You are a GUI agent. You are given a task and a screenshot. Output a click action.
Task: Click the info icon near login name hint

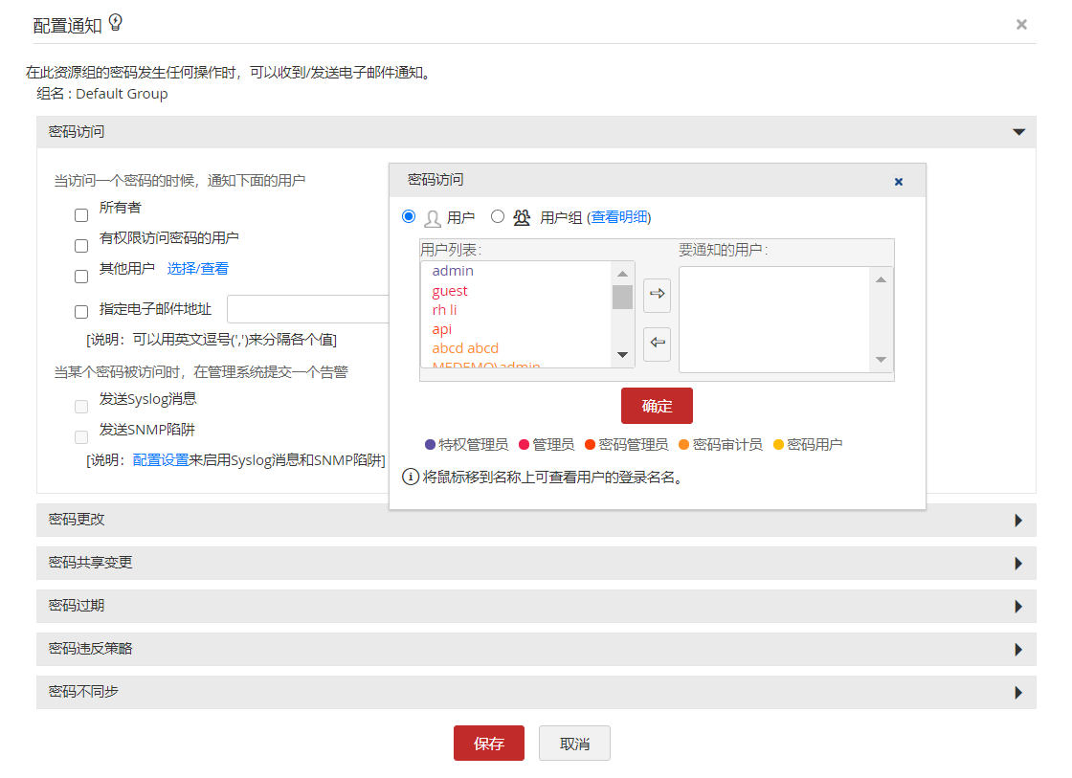coord(411,477)
